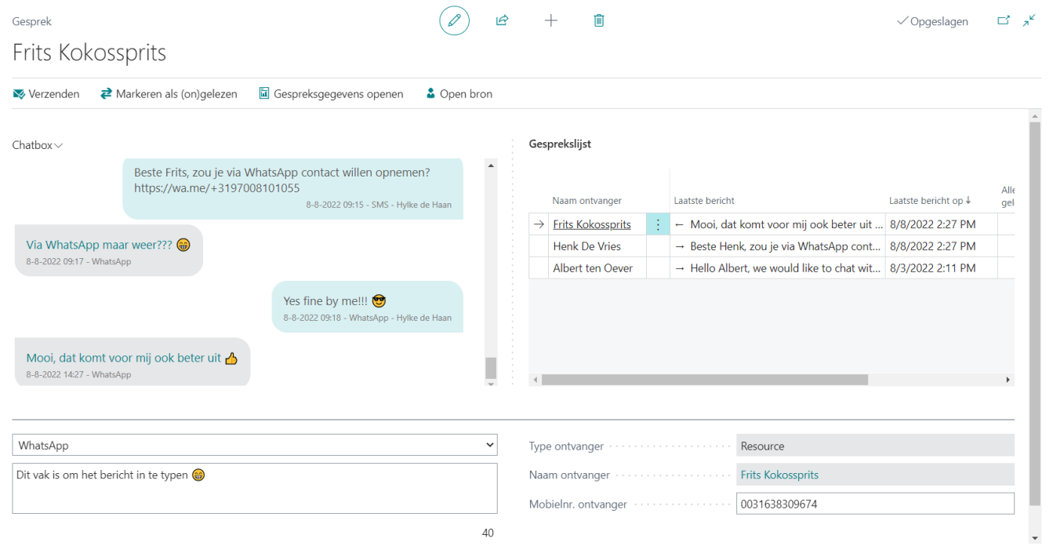Click Frits Kokossprits in Naam ontvanger field

tap(779, 475)
